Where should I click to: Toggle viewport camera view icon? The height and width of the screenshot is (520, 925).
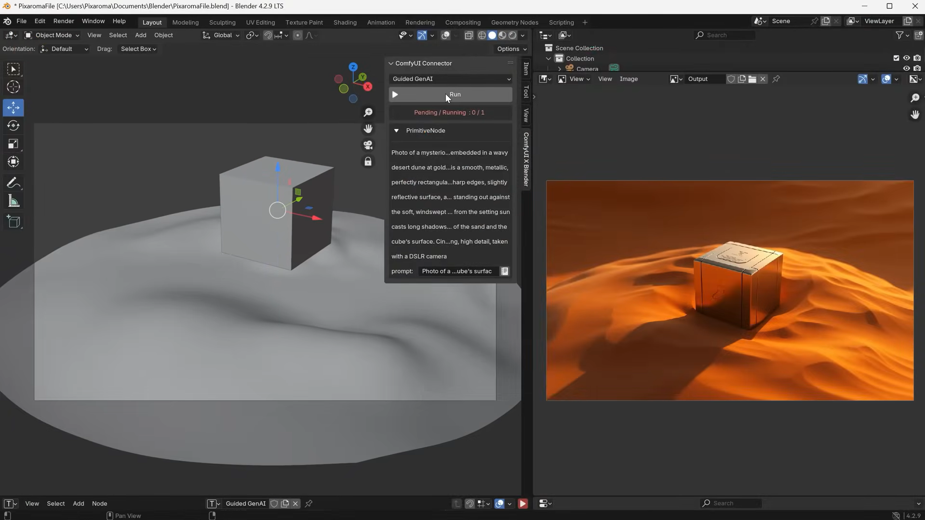tap(368, 145)
